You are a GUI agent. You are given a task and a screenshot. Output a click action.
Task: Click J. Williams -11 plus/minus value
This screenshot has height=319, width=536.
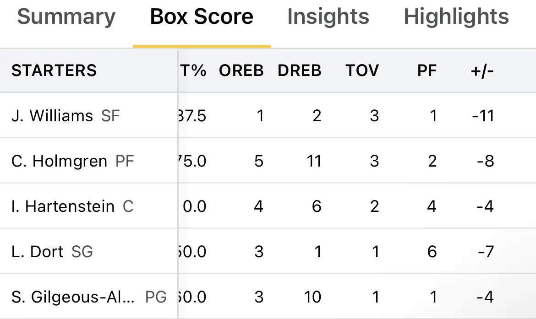pos(483,116)
